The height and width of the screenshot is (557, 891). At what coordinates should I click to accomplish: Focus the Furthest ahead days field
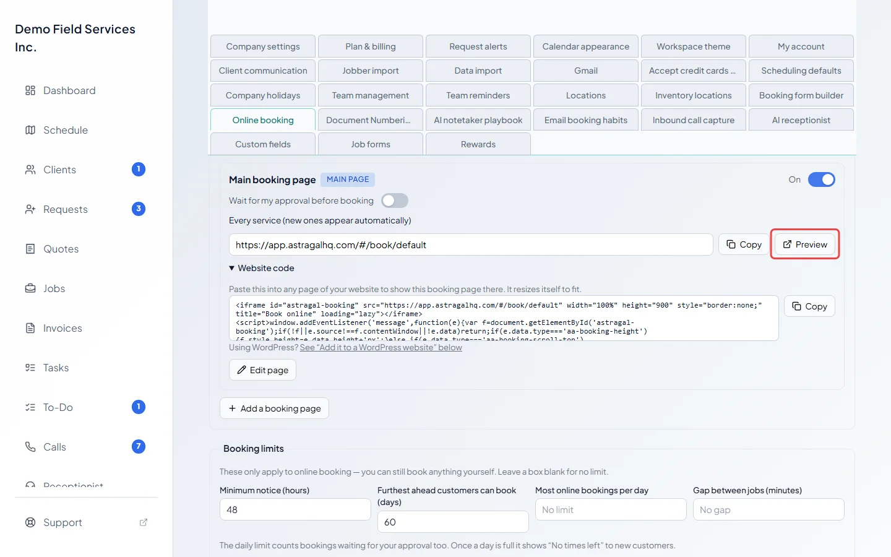(453, 522)
